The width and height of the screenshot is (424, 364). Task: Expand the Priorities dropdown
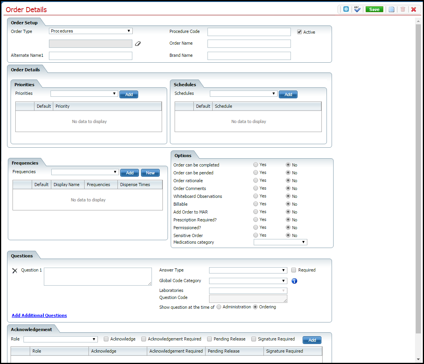pos(84,94)
